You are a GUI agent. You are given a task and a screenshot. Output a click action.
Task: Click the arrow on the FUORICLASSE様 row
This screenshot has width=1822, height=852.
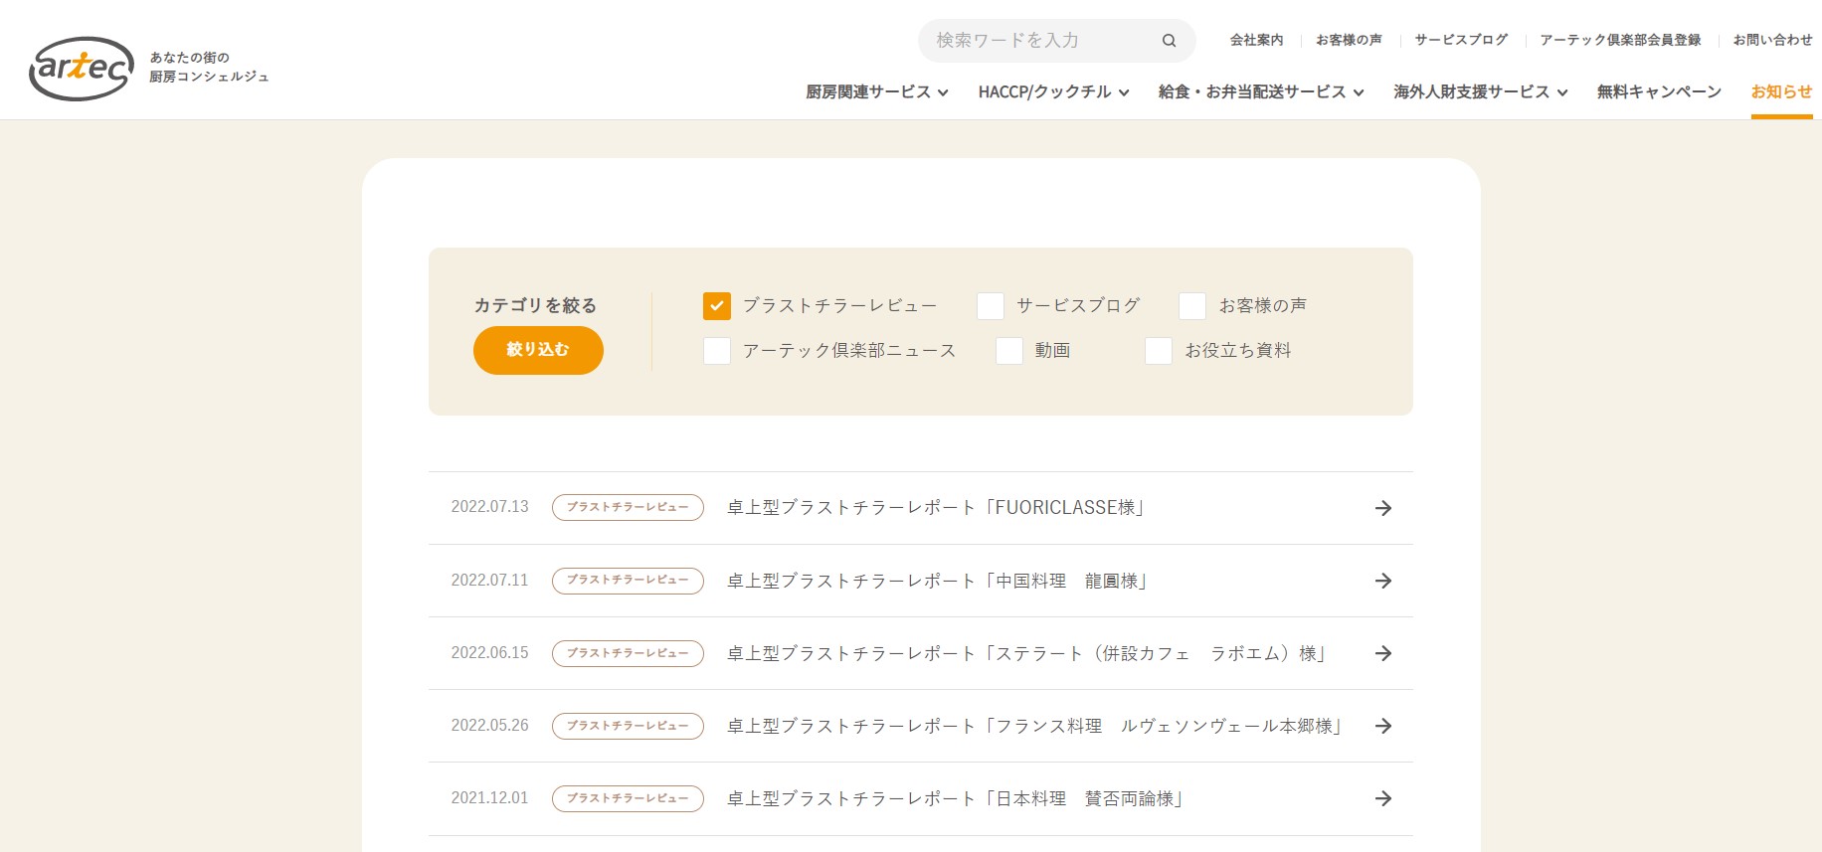tap(1382, 508)
